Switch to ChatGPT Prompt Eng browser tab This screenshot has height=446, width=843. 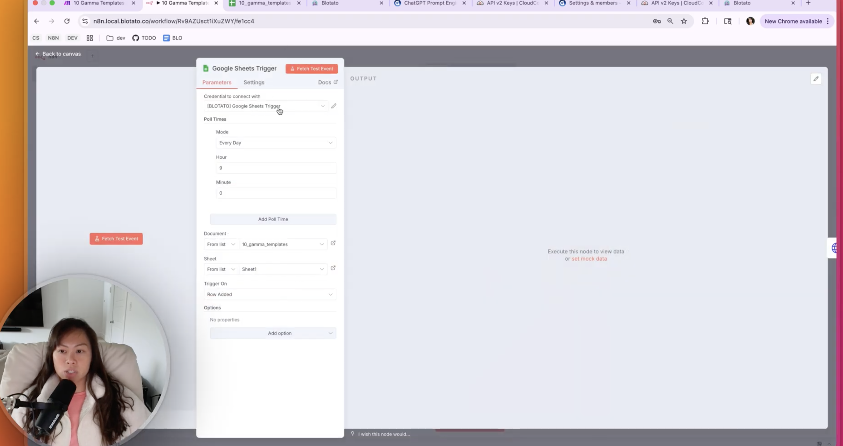(430, 3)
